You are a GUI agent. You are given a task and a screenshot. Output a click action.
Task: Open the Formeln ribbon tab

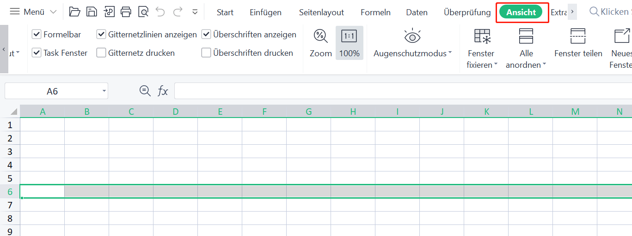click(x=375, y=12)
